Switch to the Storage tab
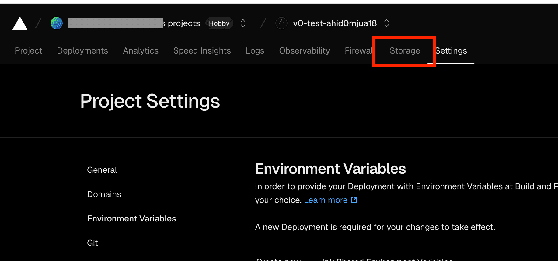 pyautogui.click(x=405, y=51)
